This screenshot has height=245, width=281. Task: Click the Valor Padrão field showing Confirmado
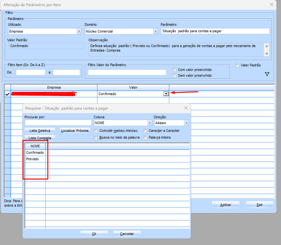click(46, 46)
